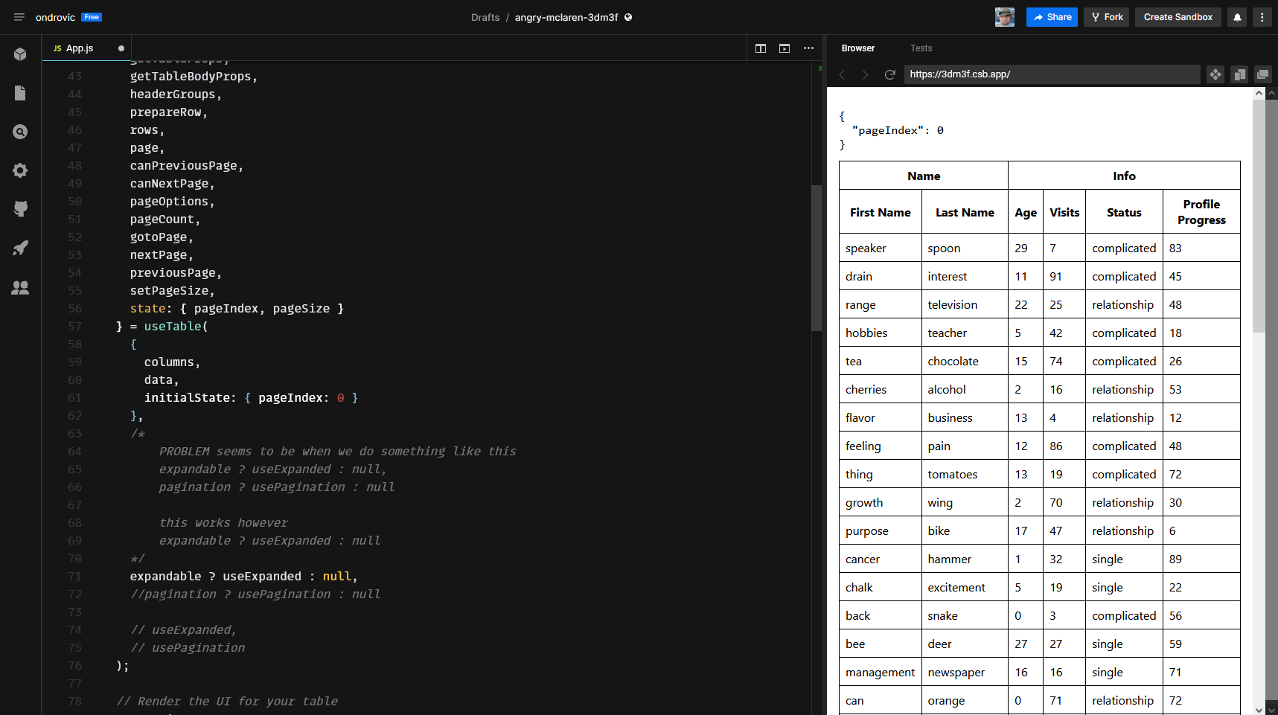The image size is (1278, 715).
Task: Open the Live collaboration people icon in the sidebar
Action: [20, 287]
